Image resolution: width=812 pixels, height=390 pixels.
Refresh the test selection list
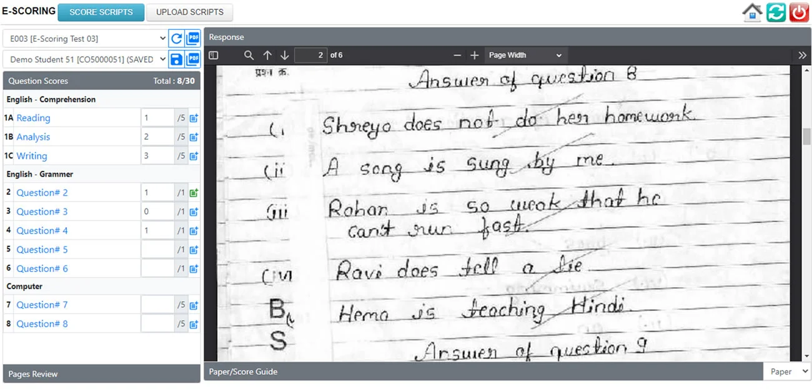(176, 38)
